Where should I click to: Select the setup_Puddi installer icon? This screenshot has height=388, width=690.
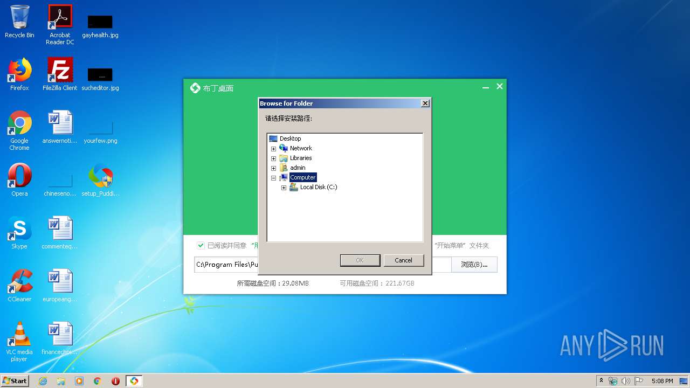point(100,180)
